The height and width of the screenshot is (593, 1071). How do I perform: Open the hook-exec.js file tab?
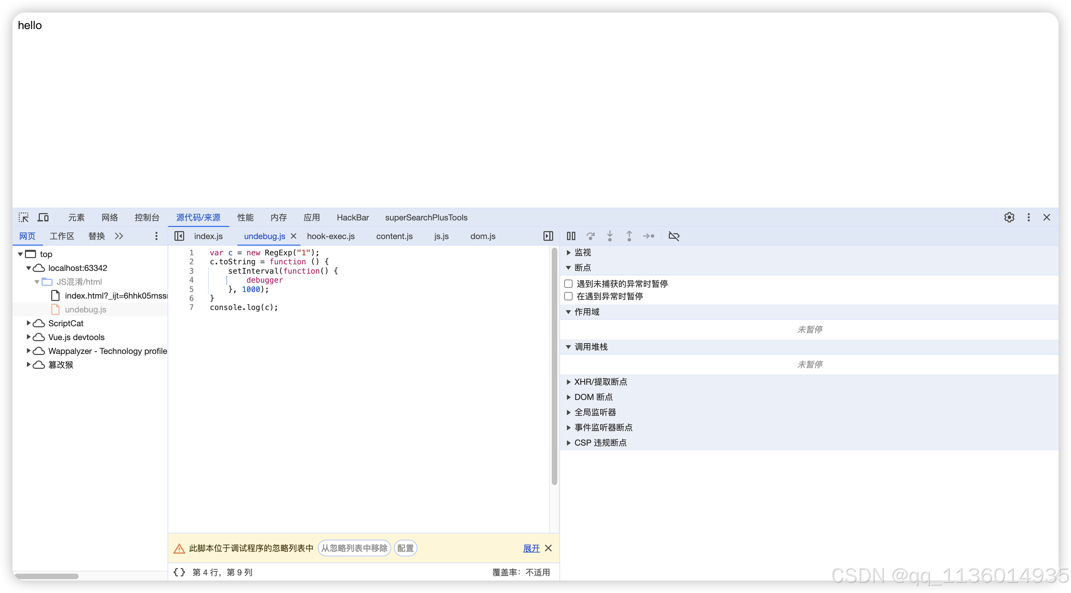click(331, 236)
